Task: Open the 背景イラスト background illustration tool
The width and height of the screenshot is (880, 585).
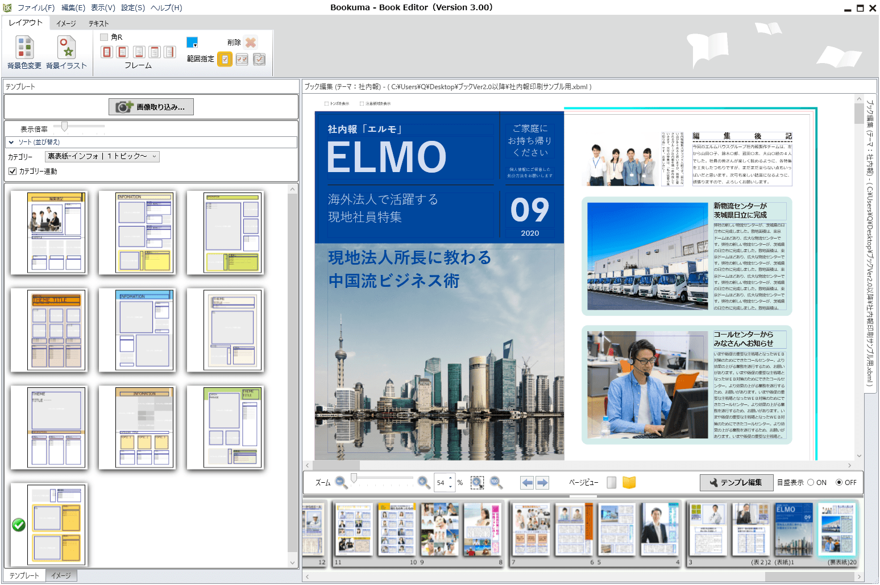Action: pyautogui.click(x=67, y=52)
